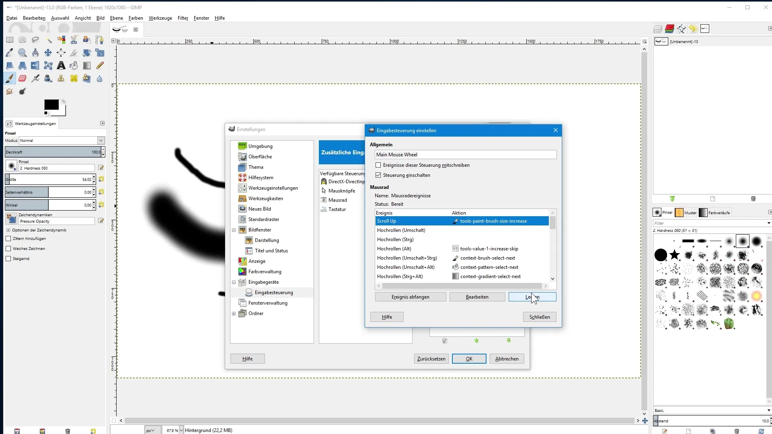Image resolution: width=772 pixels, height=434 pixels.
Task: Select Farbverwaltung in preferences tree
Action: click(x=265, y=272)
